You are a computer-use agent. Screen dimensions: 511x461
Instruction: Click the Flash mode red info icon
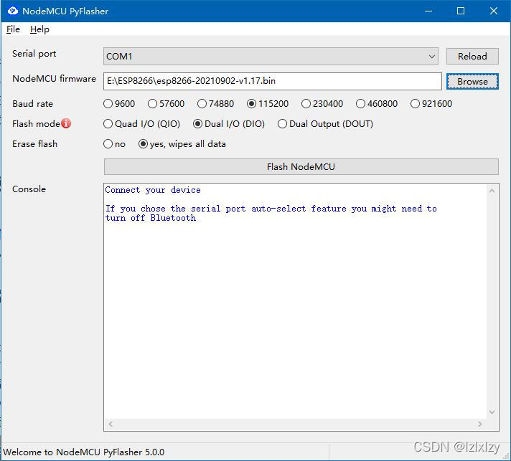(x=66, y=123)
